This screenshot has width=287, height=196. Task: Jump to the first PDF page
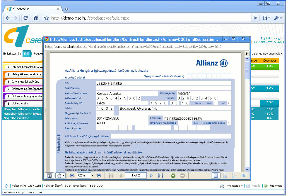pyautogui.click(x=111, y=176)
